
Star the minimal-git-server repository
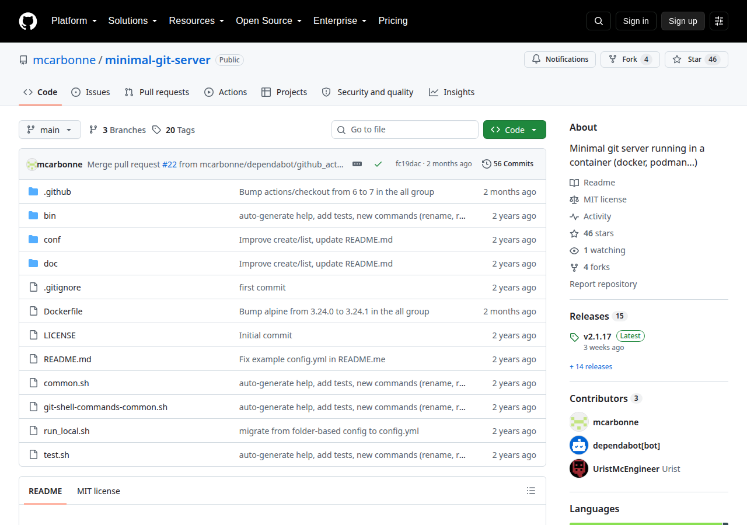[696, 60]
